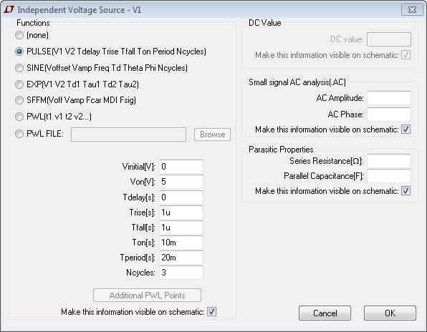Screen dimensions: 427x332
Task: Select the SINE function option
Action: 19,68
